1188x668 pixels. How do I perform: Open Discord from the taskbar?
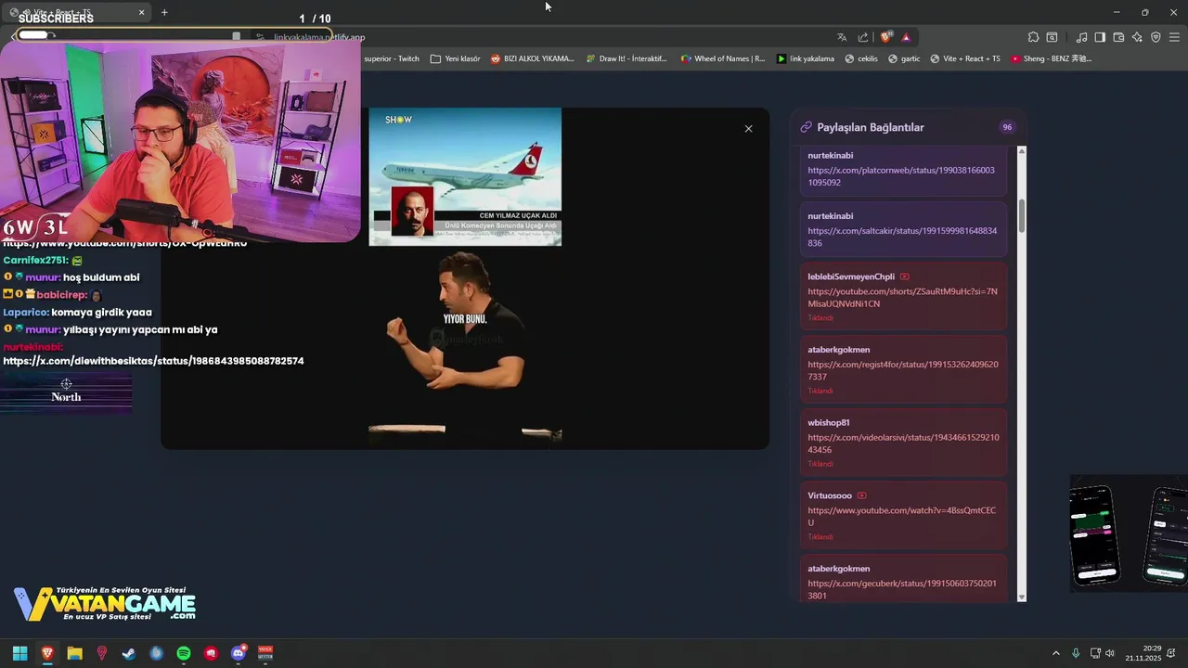[x=239, y=653]
